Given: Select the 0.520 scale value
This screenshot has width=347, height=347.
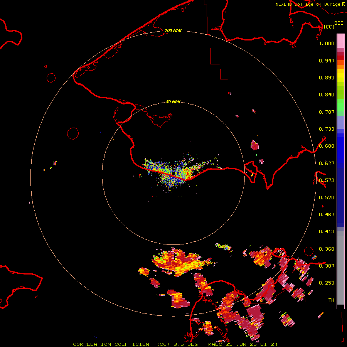Looking at the screenshot, I should click(x=327, y=198).
